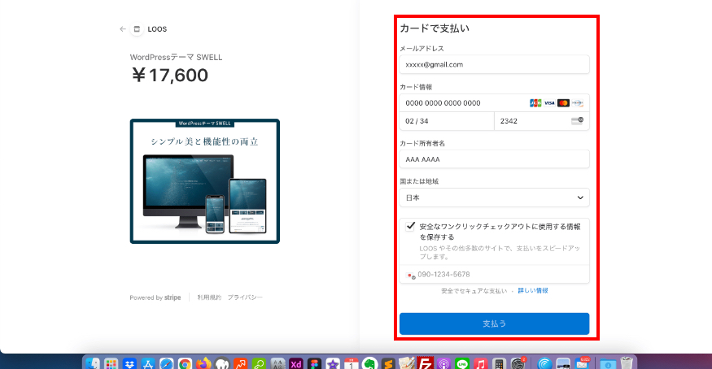The height and width of the screenshot is (369, 712).
Task: Open Music app from the Dock
Action: (x=480, y=363)
